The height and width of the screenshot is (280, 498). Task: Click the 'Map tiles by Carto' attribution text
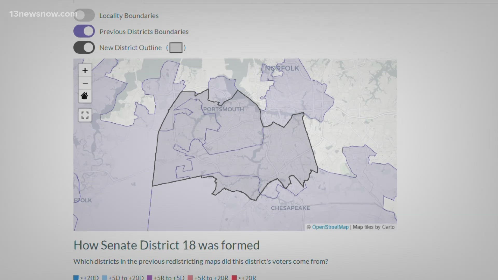374,227
